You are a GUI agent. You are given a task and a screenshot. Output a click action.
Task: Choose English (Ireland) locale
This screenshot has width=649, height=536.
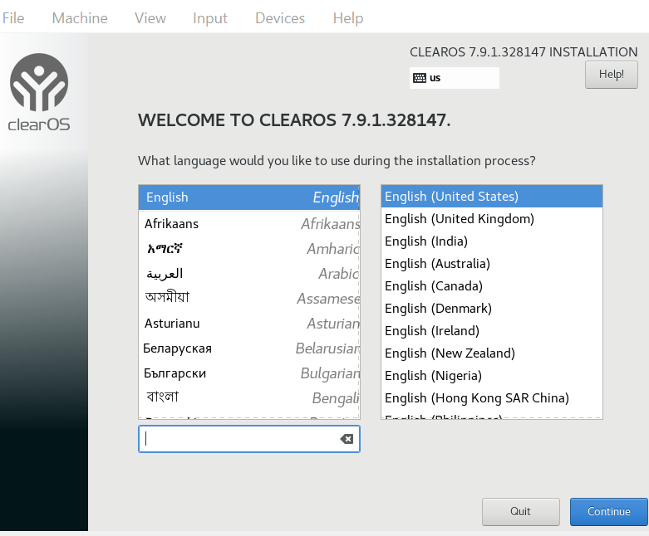[492, 330]
